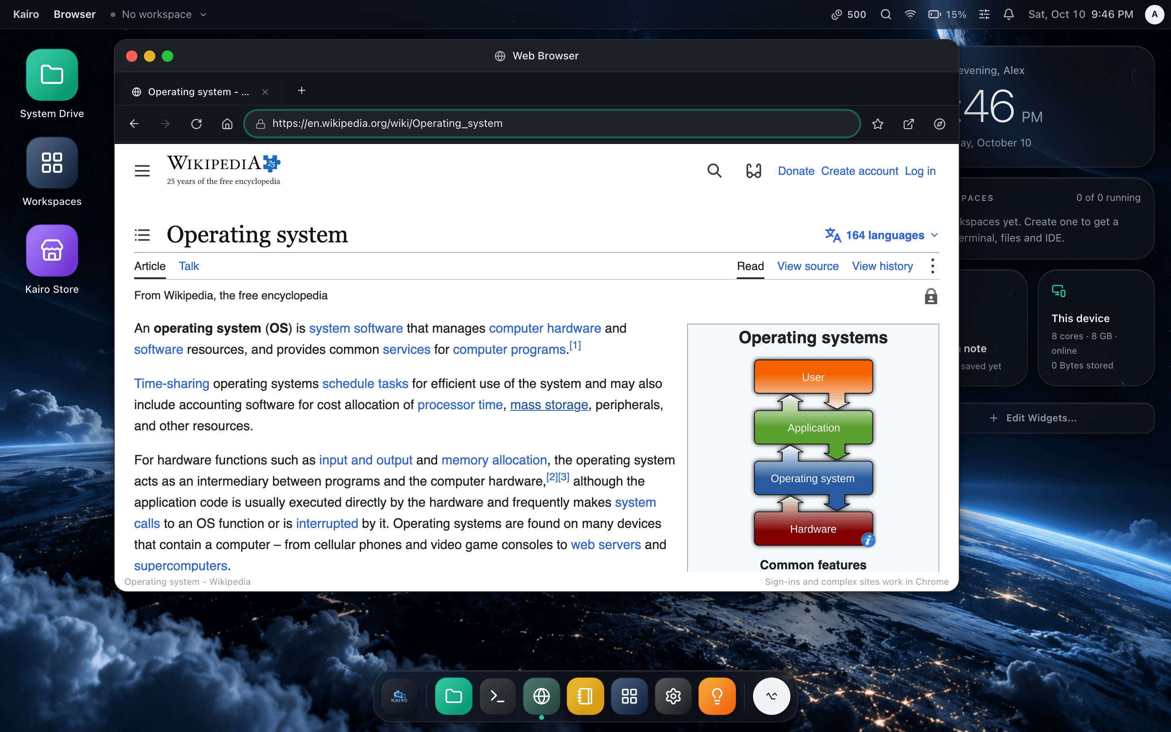Bookmark this page with the star icon
The image size is (1171, 732).
click(x=878, y=124)
